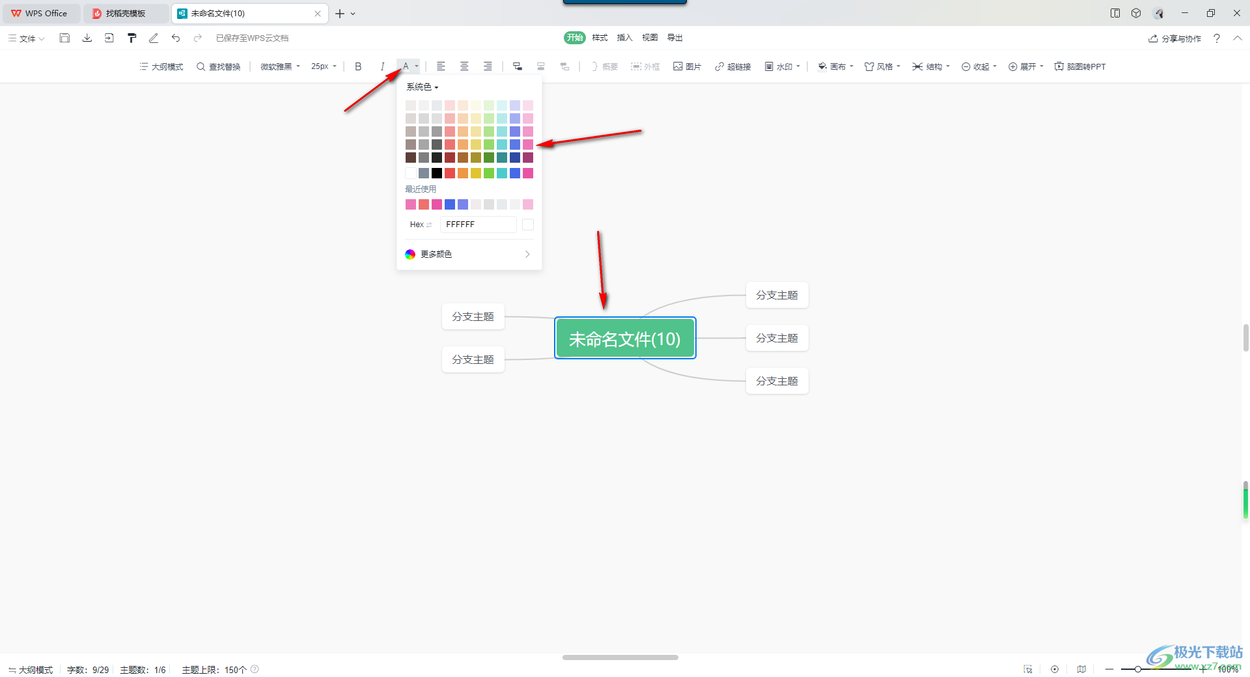
Task: Open 更多颜色 more colors option
Action: coord(469,254)
